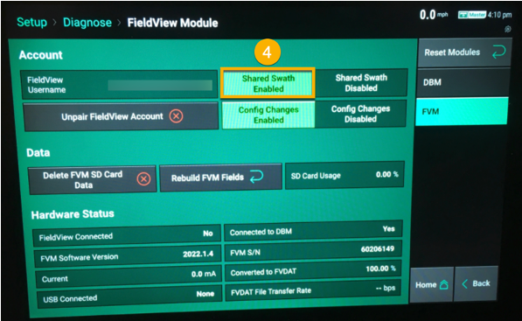Screen dimensions: 522x321
Task: Select Shared Swath Disabled
Action: (x=361, y=83)
